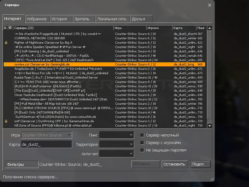This screenshot has width=249, height=187.
Task: Expand the 'Территория' dropdown list
Action: (116, 145)
